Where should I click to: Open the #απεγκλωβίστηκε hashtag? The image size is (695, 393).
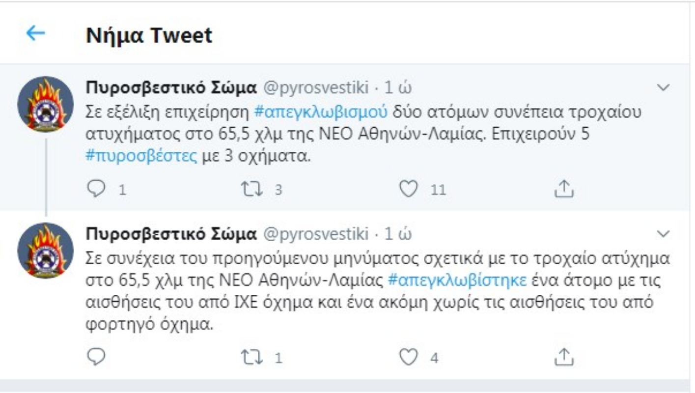pos(457,281)
